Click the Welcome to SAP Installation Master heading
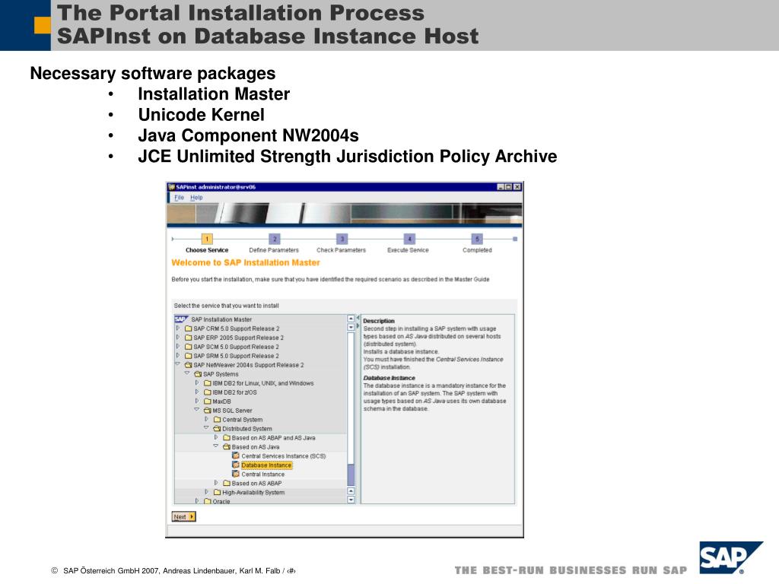 pos(246,262)
